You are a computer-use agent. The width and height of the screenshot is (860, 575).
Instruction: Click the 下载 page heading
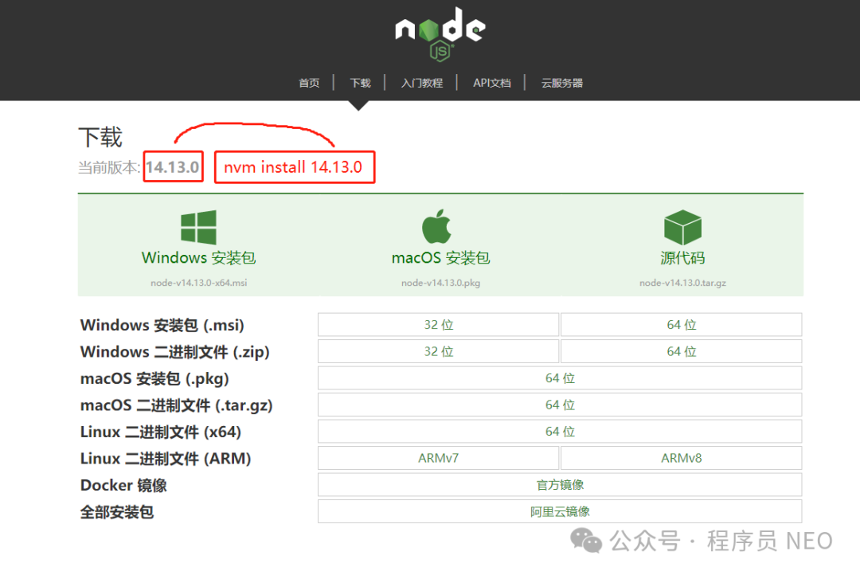pos(100,137)
